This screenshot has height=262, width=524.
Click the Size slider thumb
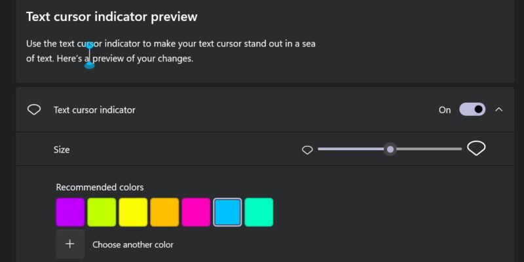click(x=390, y=149)
